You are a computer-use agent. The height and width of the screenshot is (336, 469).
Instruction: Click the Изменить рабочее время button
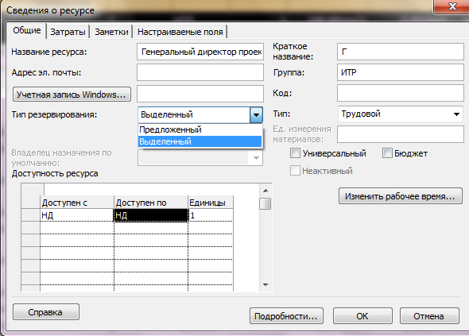401,196
